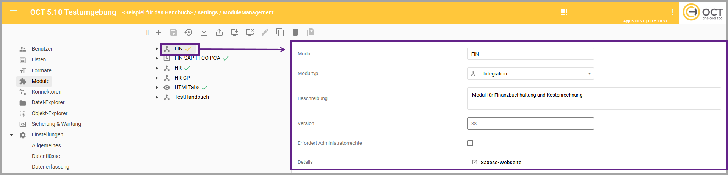Click the plus icon to add a module
This screenshot has width=728, height=175.
(x=158, y=32)
